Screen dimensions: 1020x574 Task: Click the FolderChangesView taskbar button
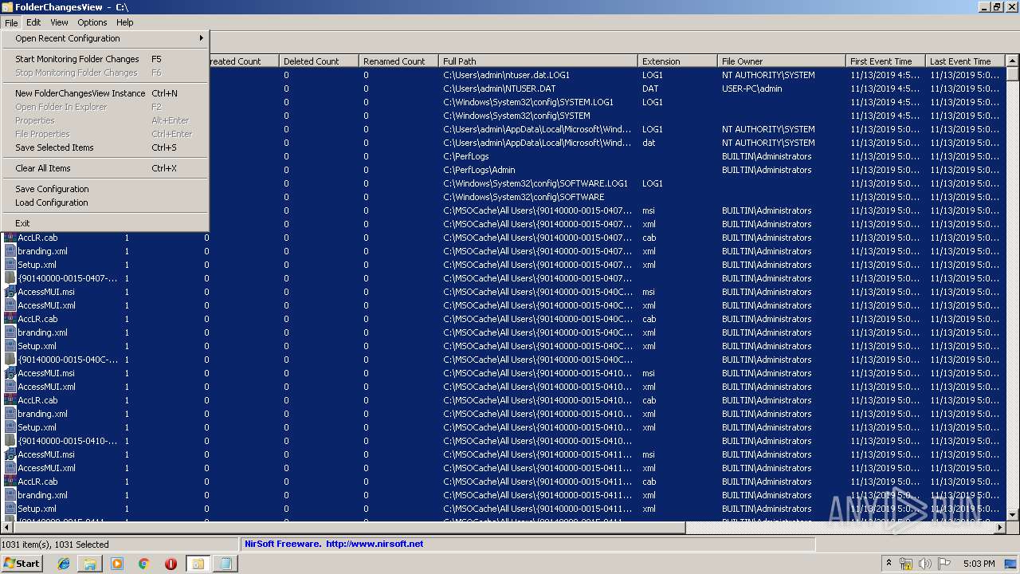click(x=198, y=564)
